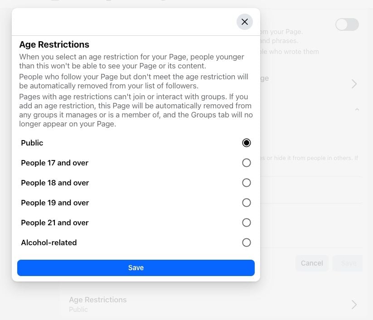373x320 pixels.
Task: Choose People 17 and over radio button
Action: (246, 163)
